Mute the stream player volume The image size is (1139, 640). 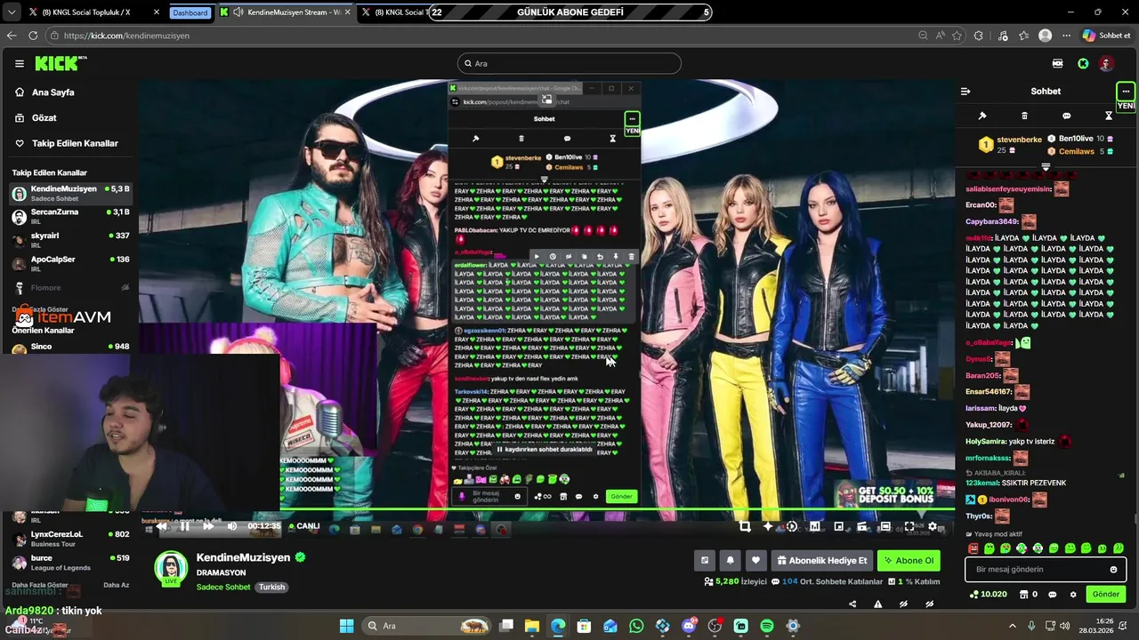(x=232, y=526)
